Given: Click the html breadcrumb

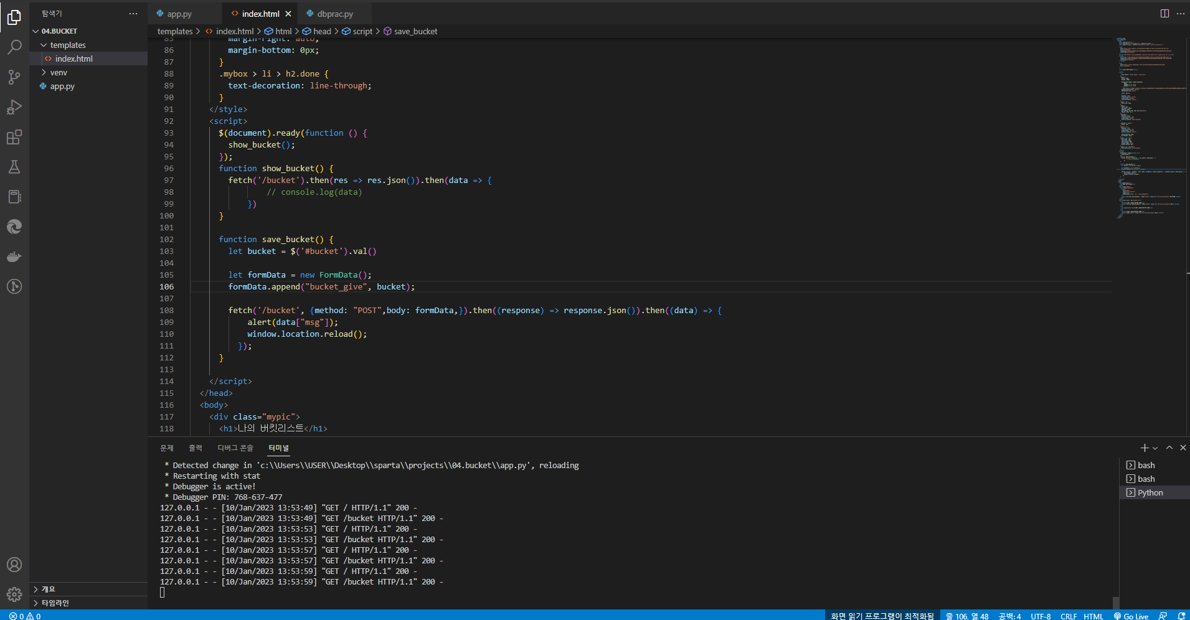Looking at the screenshot, I should [x=278, y=31].
